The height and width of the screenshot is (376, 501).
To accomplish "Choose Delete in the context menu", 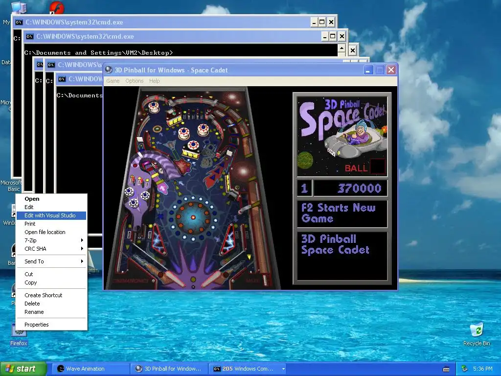I will pos(51,304).
